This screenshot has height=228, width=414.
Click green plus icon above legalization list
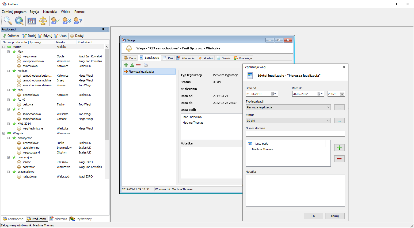tap(126, 65)
